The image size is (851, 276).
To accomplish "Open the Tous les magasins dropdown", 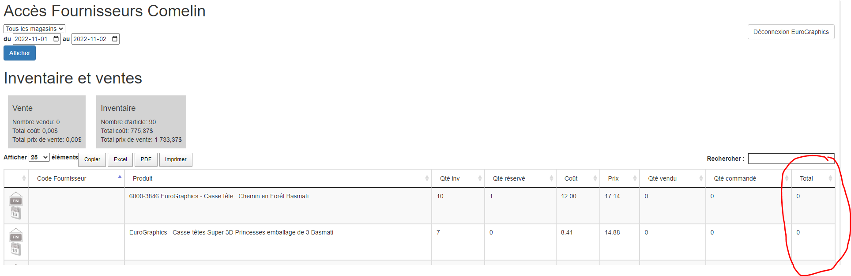I will (x=34, y=29).
